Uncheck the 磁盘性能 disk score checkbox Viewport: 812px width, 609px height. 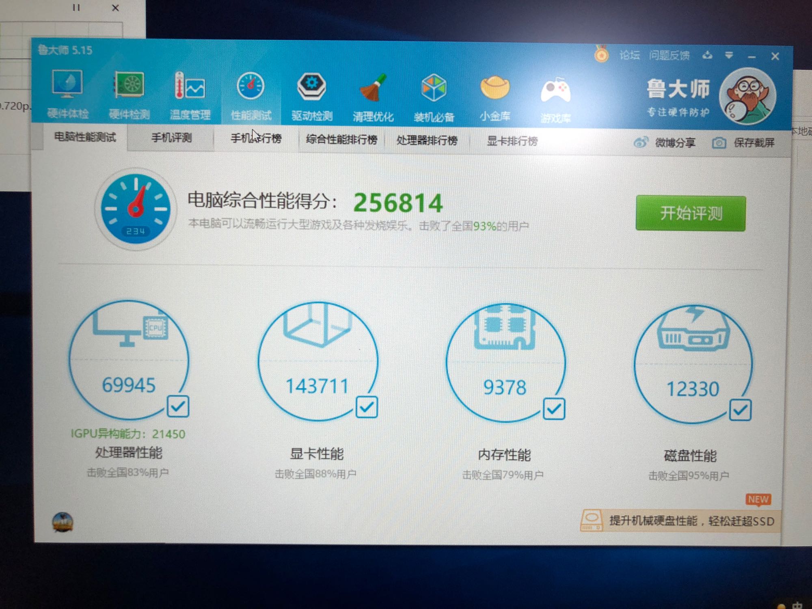[x=740, y=410]
